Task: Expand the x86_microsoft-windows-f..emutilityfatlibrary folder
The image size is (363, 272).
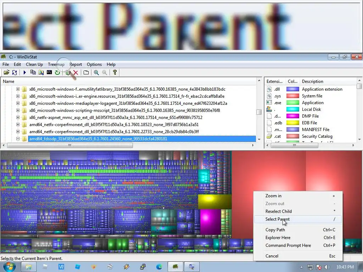Action: tap(18, 89)
